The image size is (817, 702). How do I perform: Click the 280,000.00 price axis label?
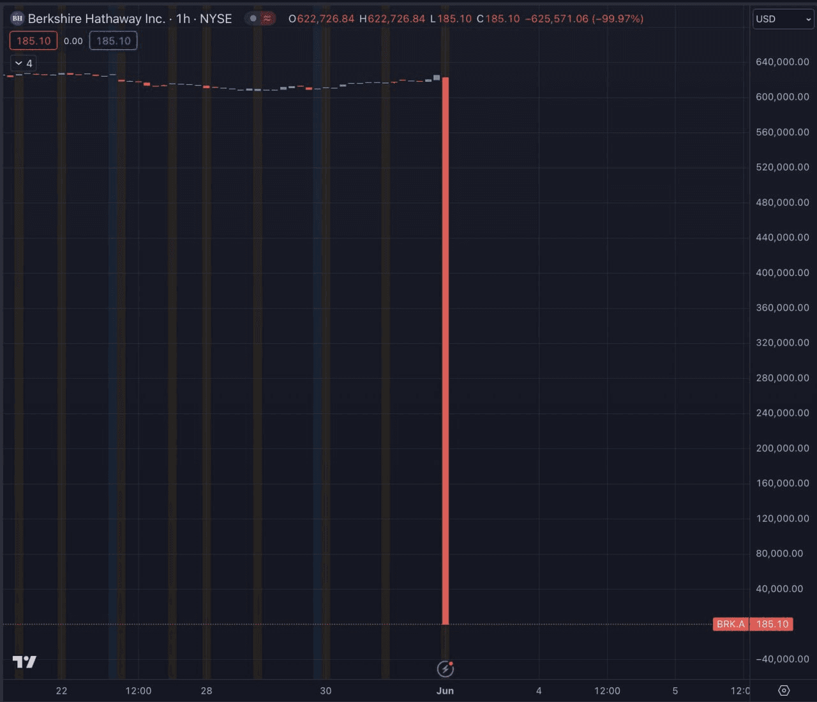pyautogui.click(x=783, y=378)
